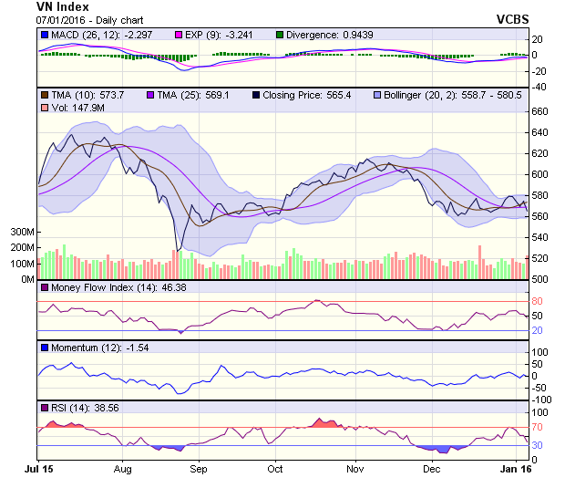The image size is (565, 488).
Task: Click the VCBS label at top right
Action: tap(512, 18)
